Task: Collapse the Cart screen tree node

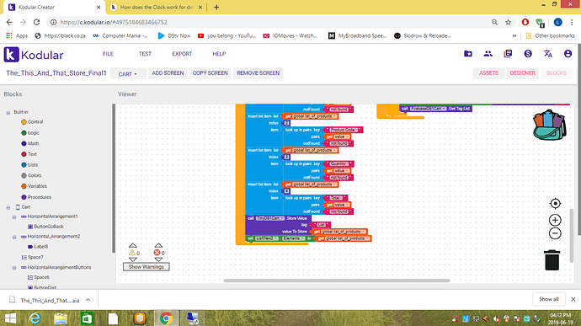Action: pos(8,207)
